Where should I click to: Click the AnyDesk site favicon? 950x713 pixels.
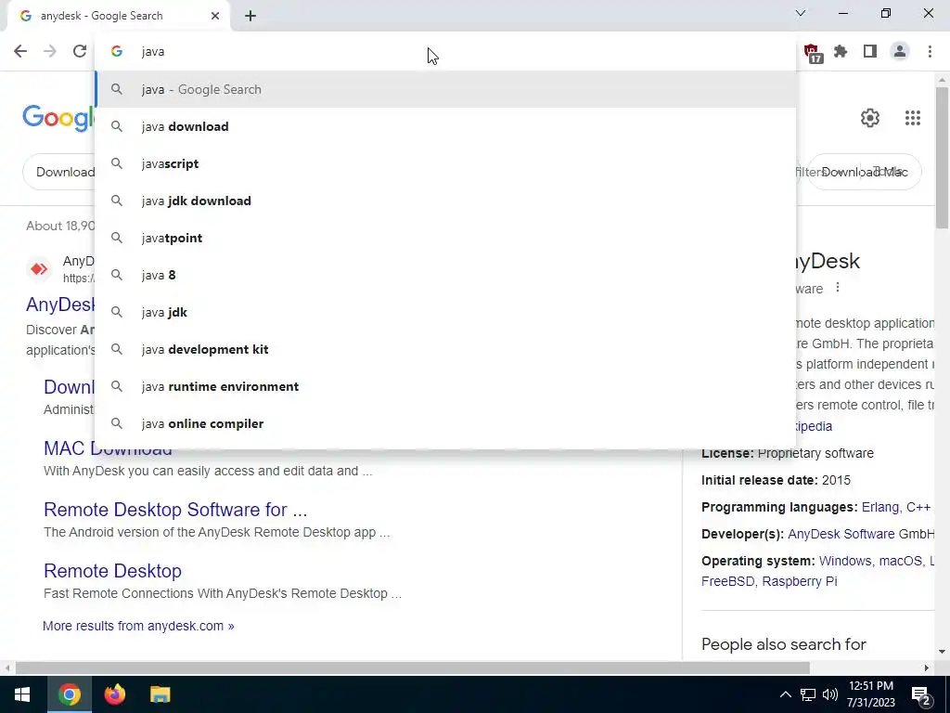(x=39, y=268)
